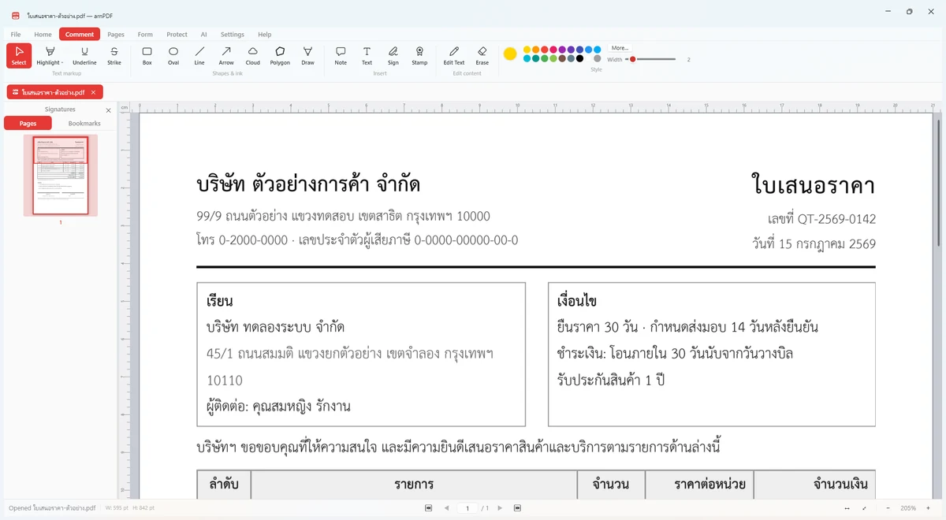Zoom out with the minus button

[888, 508]
